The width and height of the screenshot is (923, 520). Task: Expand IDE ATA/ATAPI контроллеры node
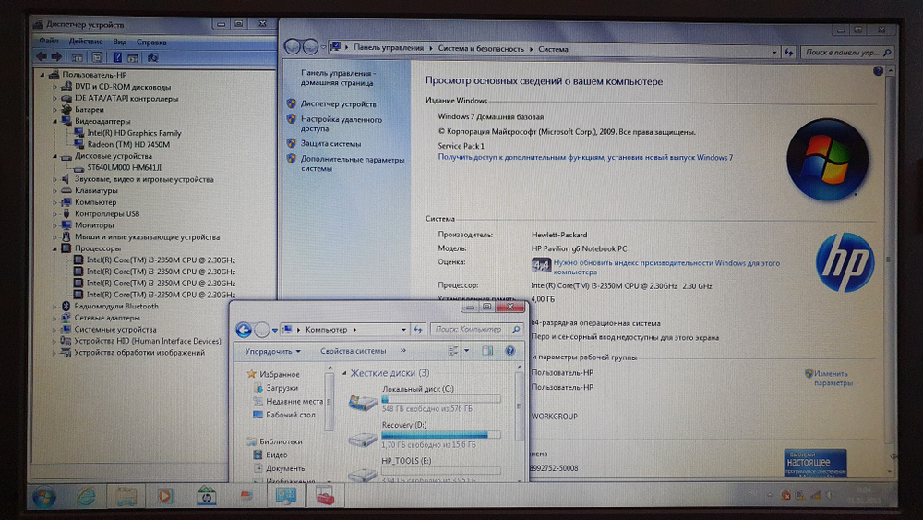(54, 98)
